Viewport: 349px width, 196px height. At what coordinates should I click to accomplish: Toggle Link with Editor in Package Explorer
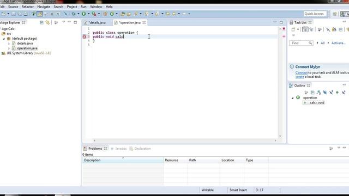(47, 22)
